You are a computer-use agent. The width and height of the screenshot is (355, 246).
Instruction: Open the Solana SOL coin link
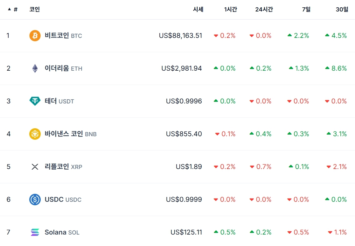(62, 232)
